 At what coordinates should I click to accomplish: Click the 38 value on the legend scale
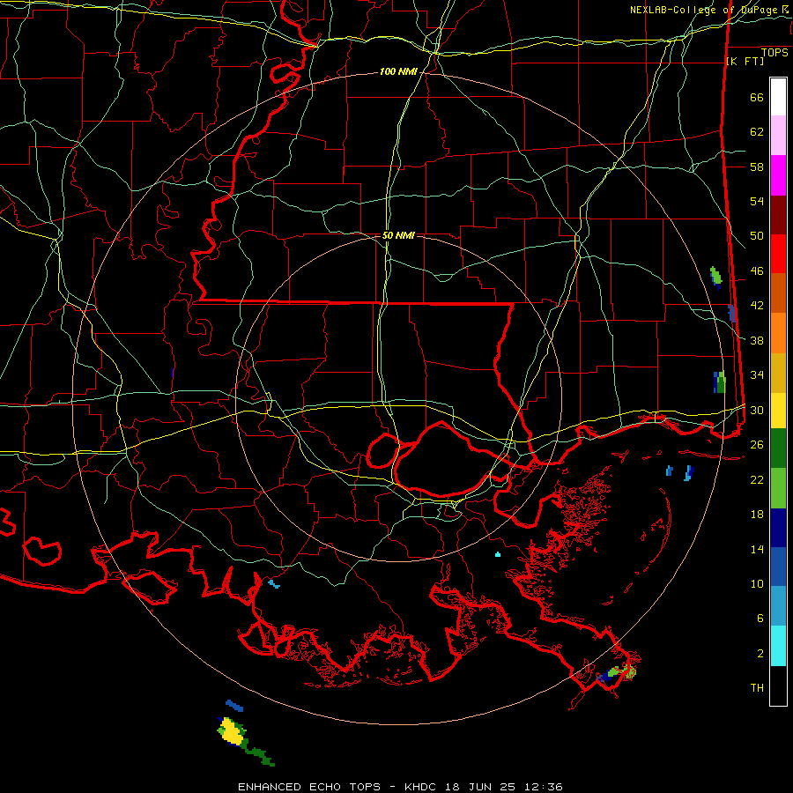click(757, 340)
